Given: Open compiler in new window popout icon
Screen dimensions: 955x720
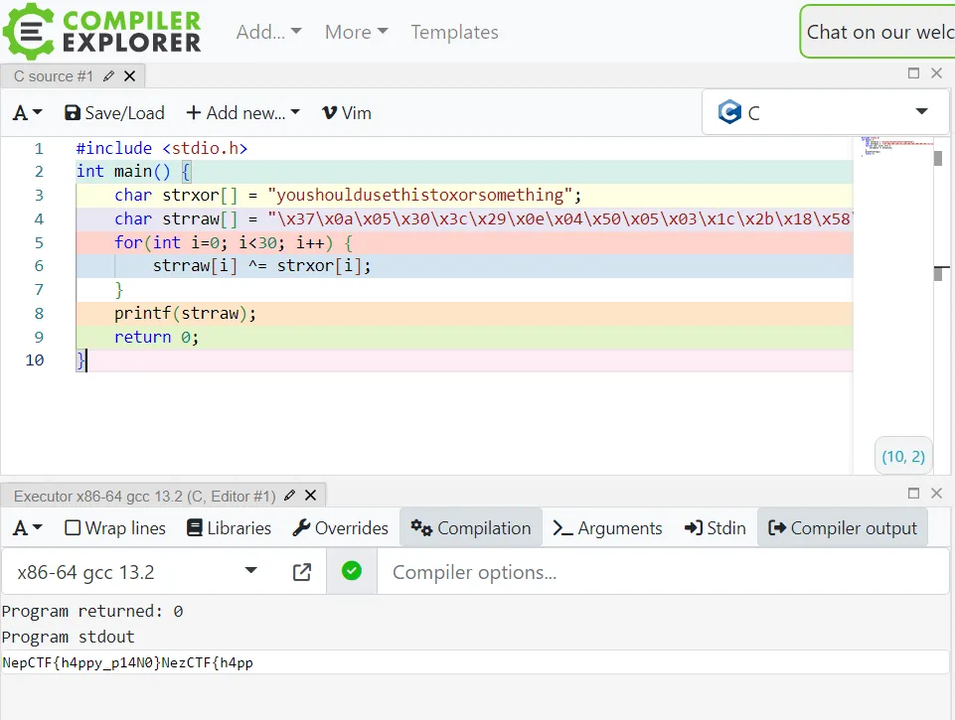Looking at the screenshot, I should tap(301, 572).
